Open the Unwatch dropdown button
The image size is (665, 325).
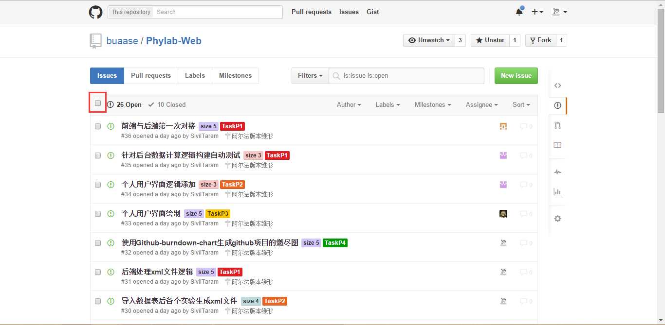pos(429,40)
